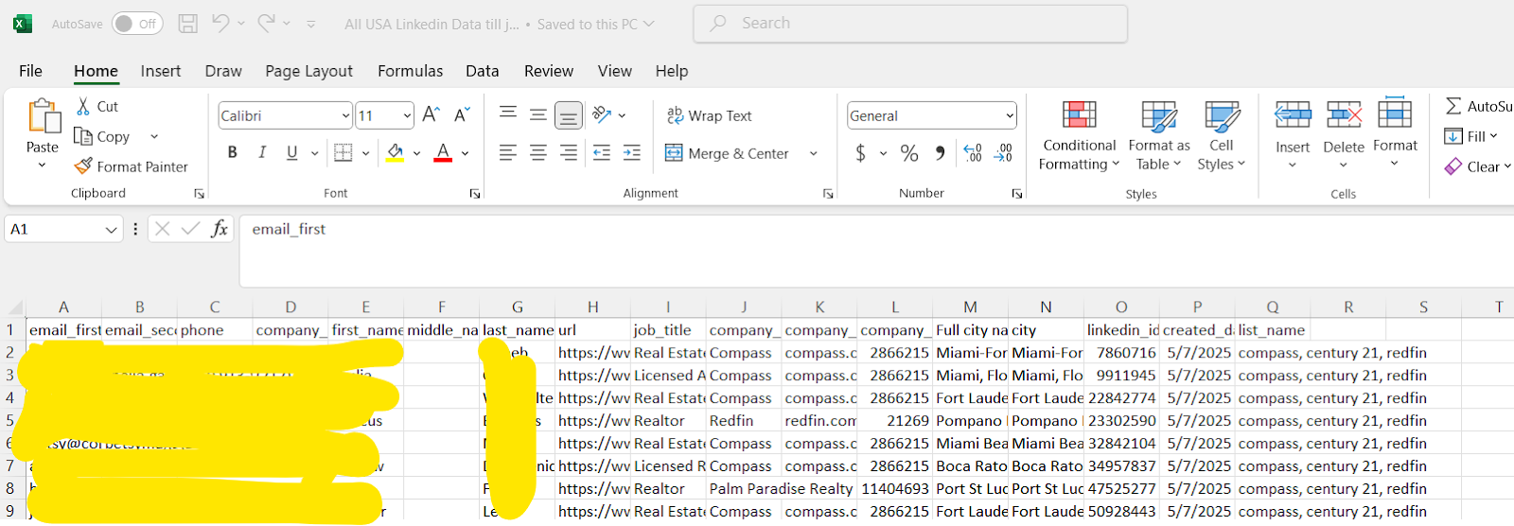The height and width of the screenshot is (526, 1514).
Task: Click the Redo arrow icon
Action: point(267,23)
